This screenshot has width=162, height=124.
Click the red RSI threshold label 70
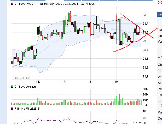pyautogui.click(x=144, y=118)
